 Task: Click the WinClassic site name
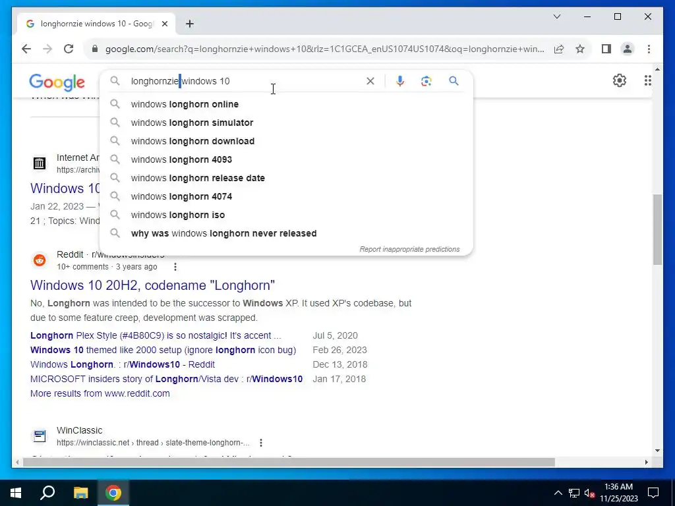(79, 430)
